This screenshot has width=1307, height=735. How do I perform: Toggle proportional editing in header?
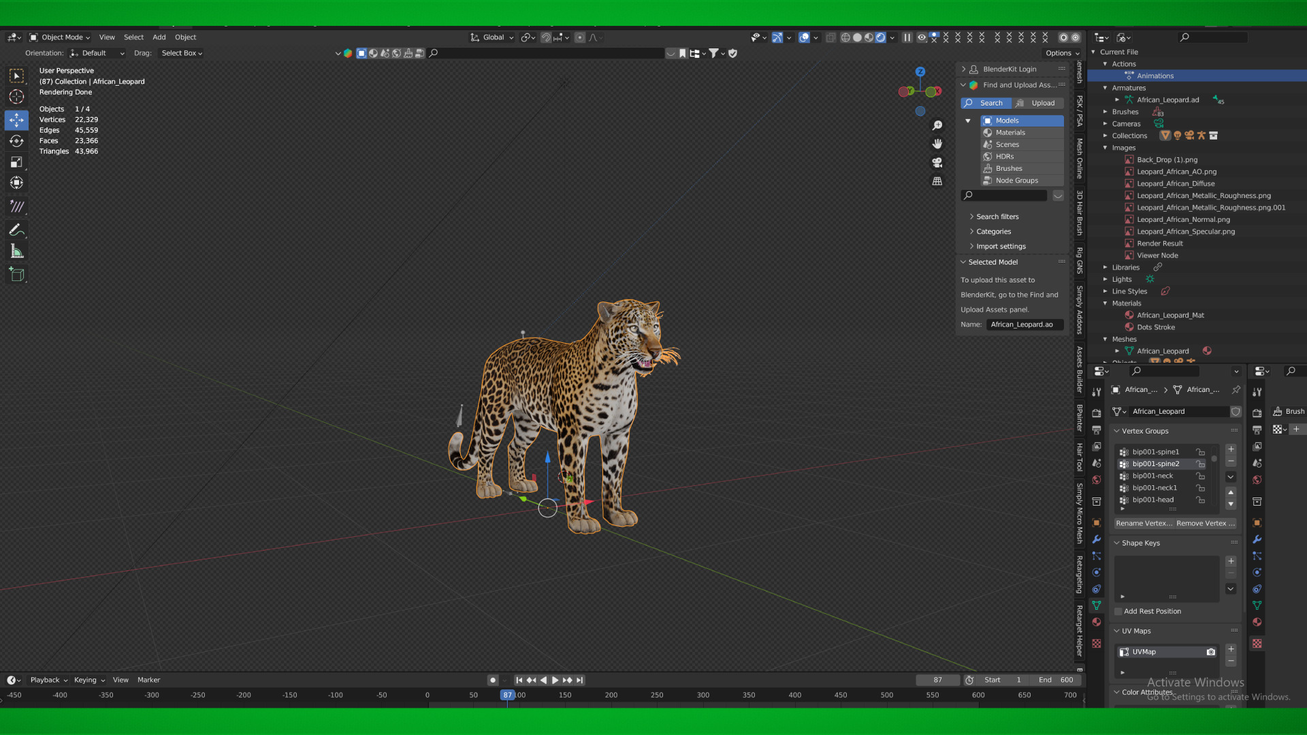click(x=579, y=37)
